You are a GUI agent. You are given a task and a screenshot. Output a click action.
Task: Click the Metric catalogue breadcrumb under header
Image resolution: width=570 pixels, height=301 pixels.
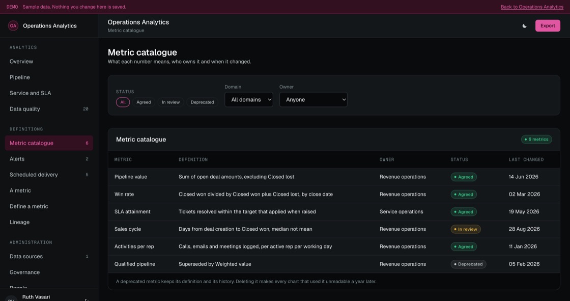pos(126,31)
